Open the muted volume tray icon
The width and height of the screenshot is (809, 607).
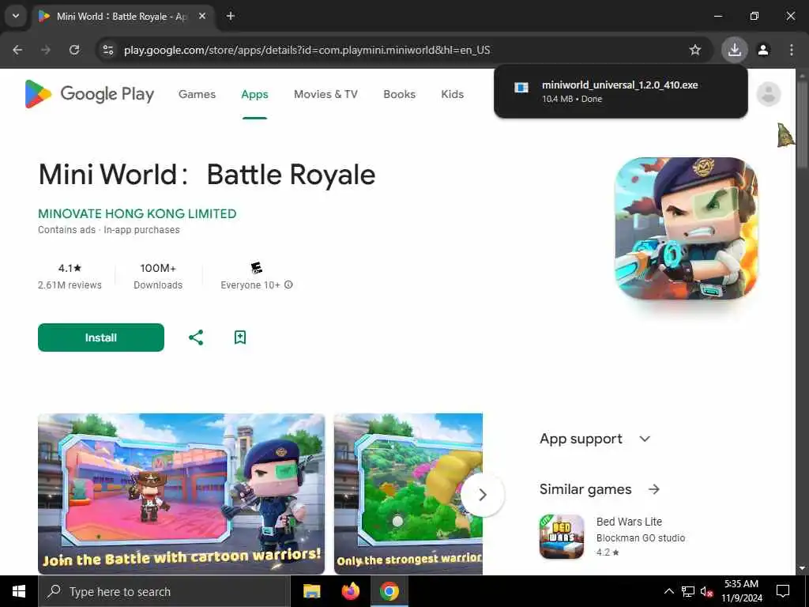coord(706,591)
